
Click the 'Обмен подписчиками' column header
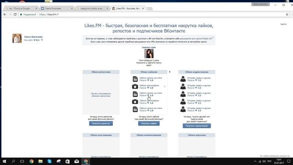point(196,72)
